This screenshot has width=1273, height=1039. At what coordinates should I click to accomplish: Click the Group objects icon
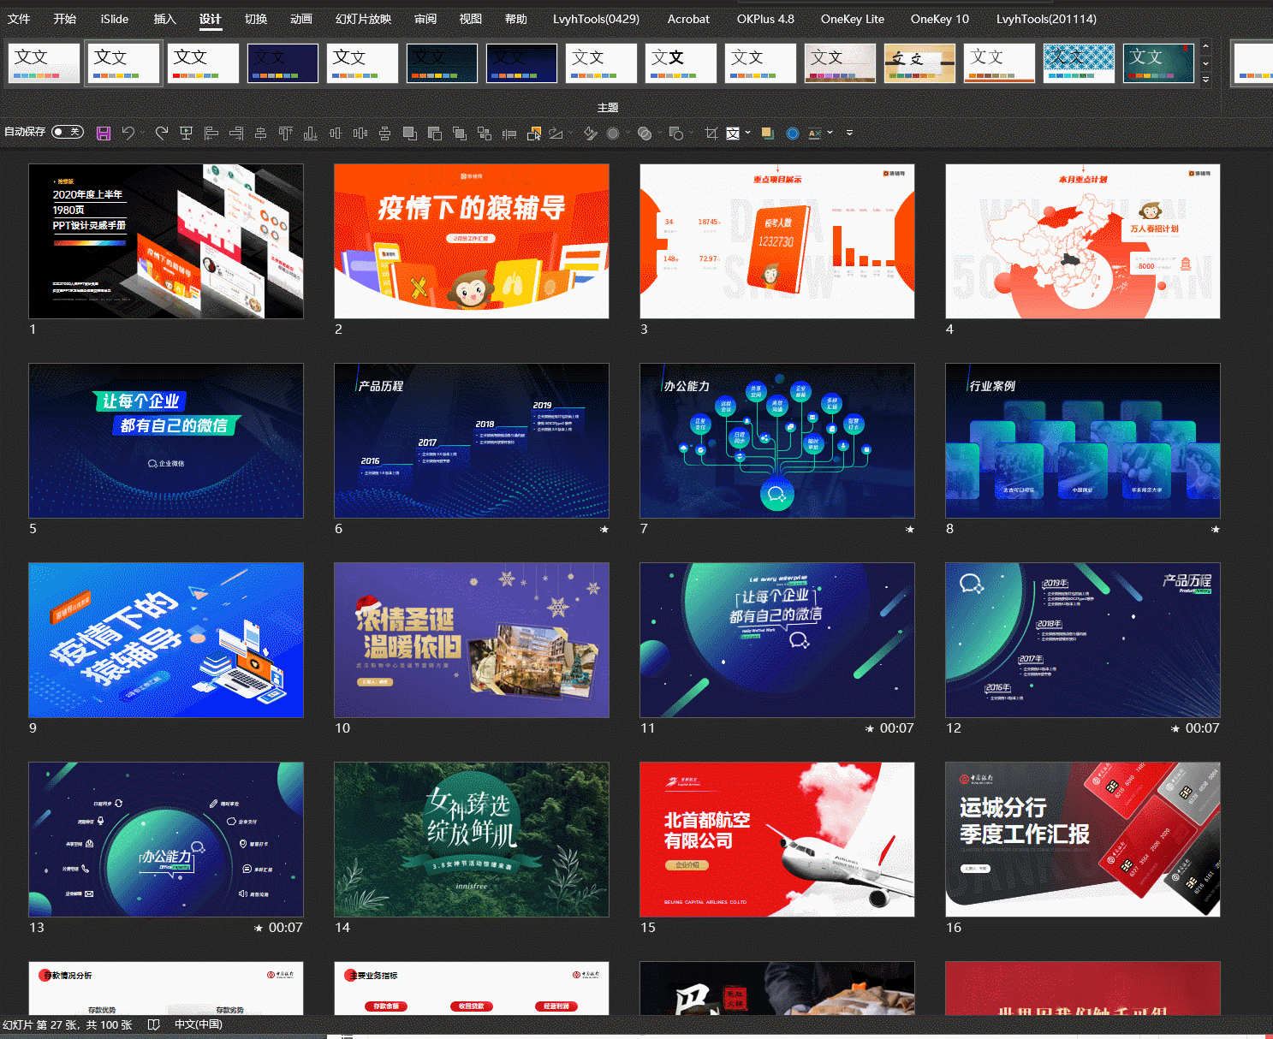pos(459,133)
